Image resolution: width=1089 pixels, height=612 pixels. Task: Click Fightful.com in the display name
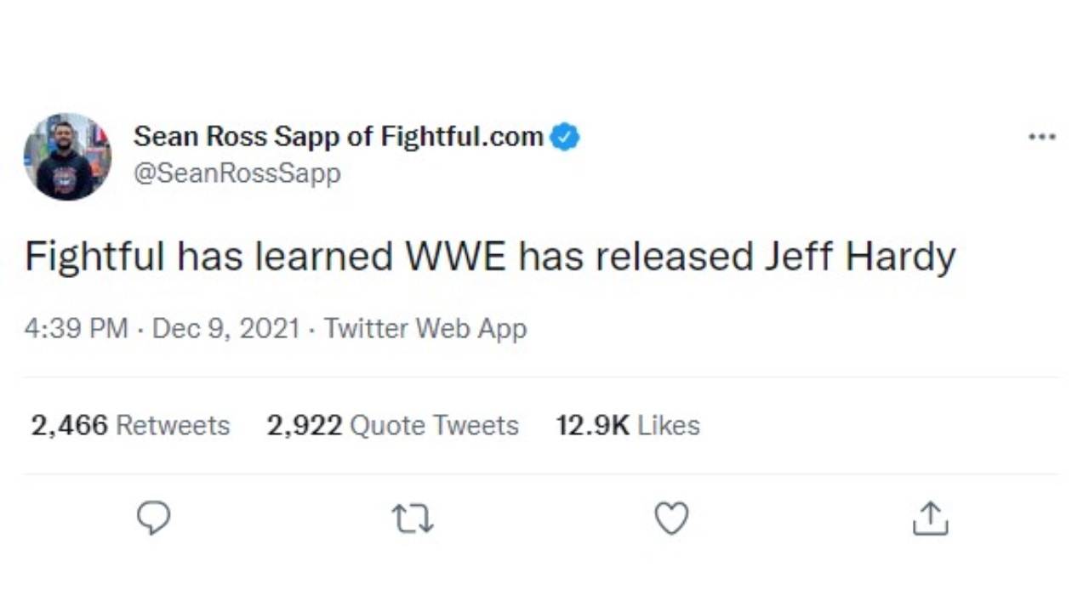(x=462, y=136)
